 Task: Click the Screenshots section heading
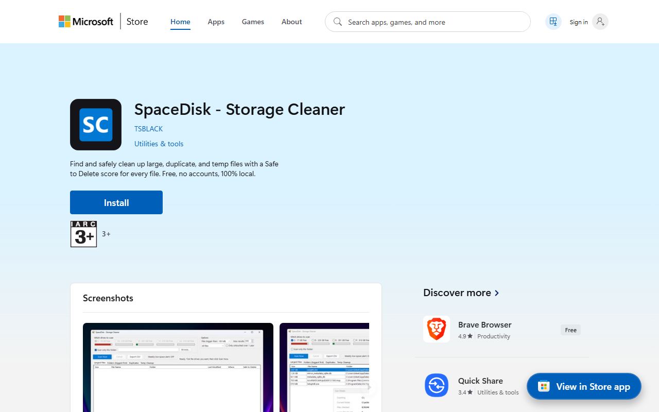(108, 298)
